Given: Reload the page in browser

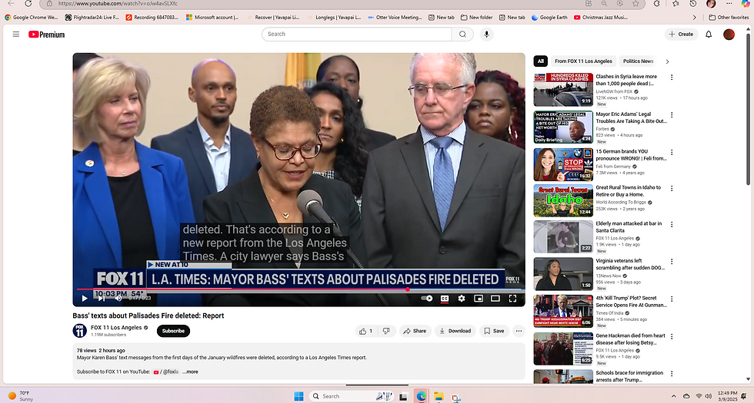Looking at the screenshot, I should point(28,3).
